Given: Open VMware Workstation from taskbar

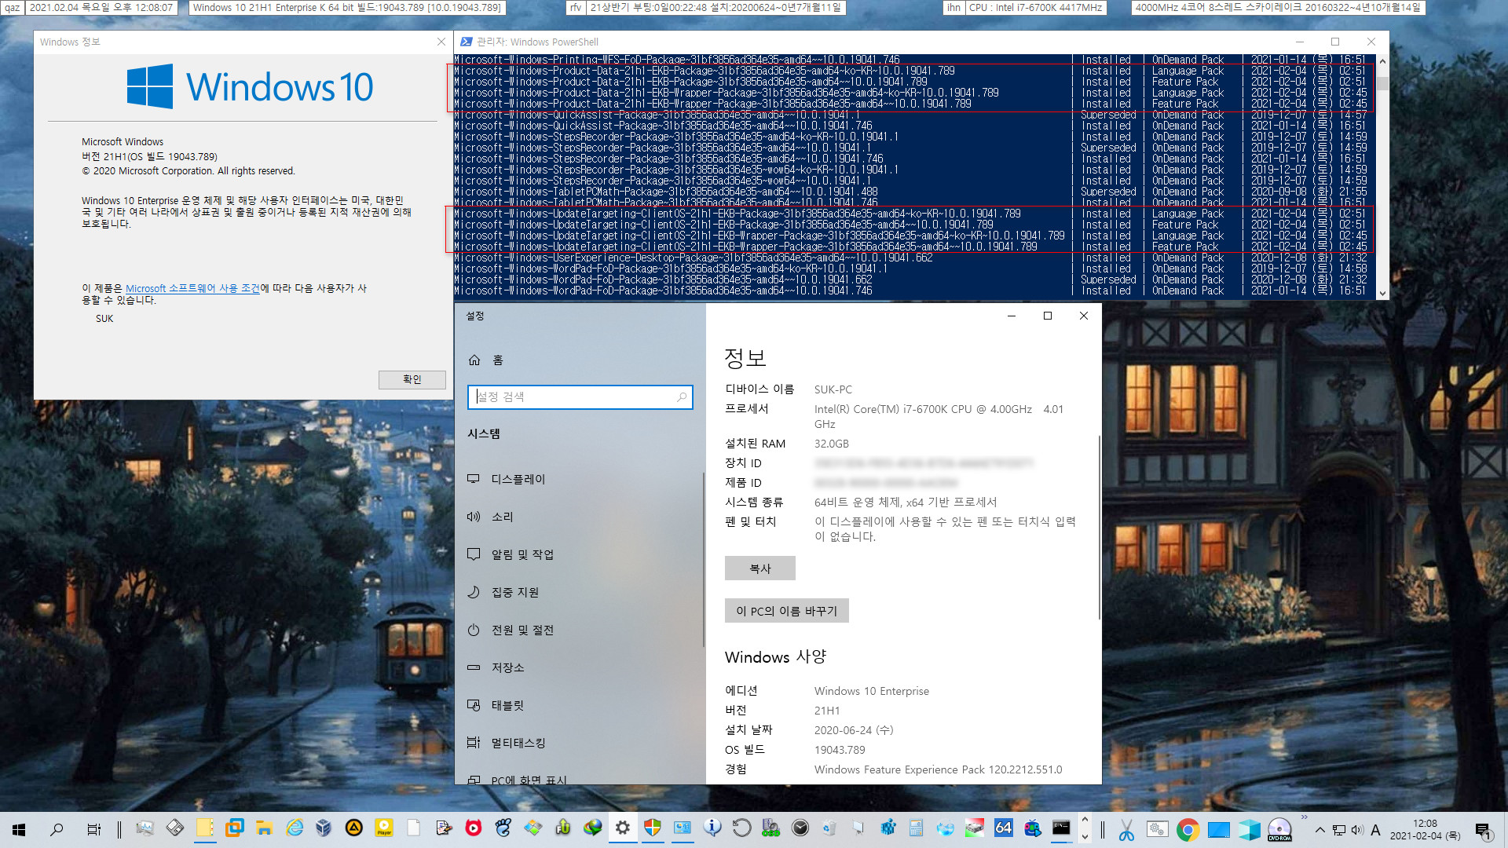Looking at the screenshot, I should [x=234, y=828].
